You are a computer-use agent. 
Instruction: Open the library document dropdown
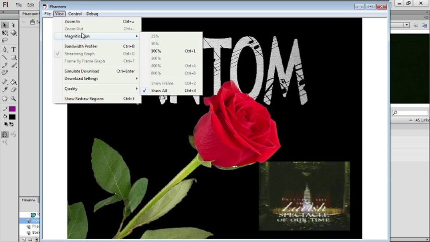tap(406, 25)
